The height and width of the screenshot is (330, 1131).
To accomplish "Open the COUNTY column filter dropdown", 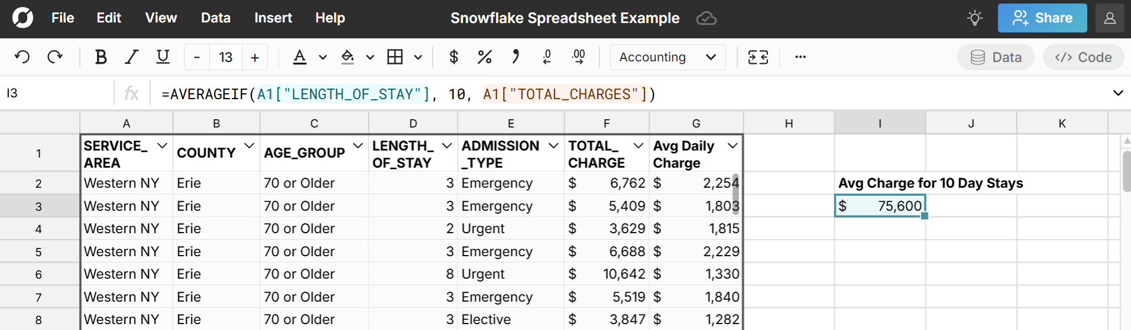I will 249,146.
